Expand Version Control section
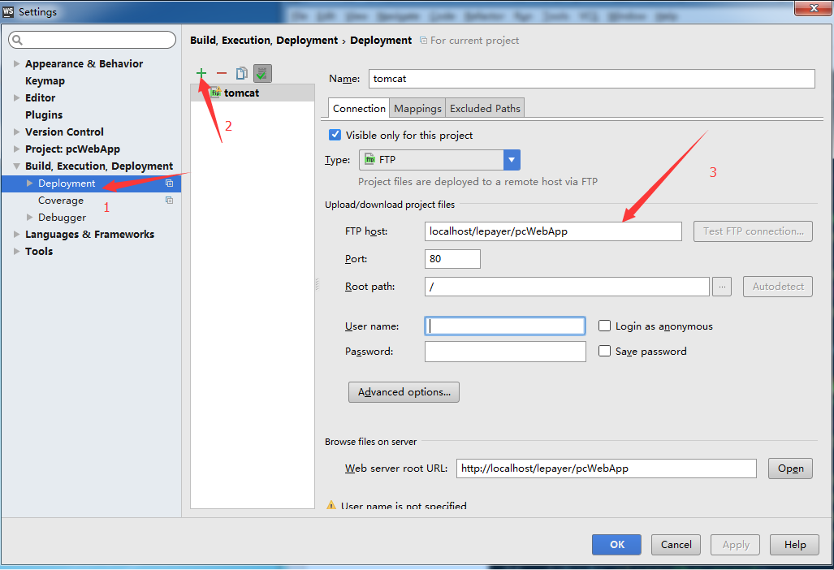 click(x=16, y=132)
